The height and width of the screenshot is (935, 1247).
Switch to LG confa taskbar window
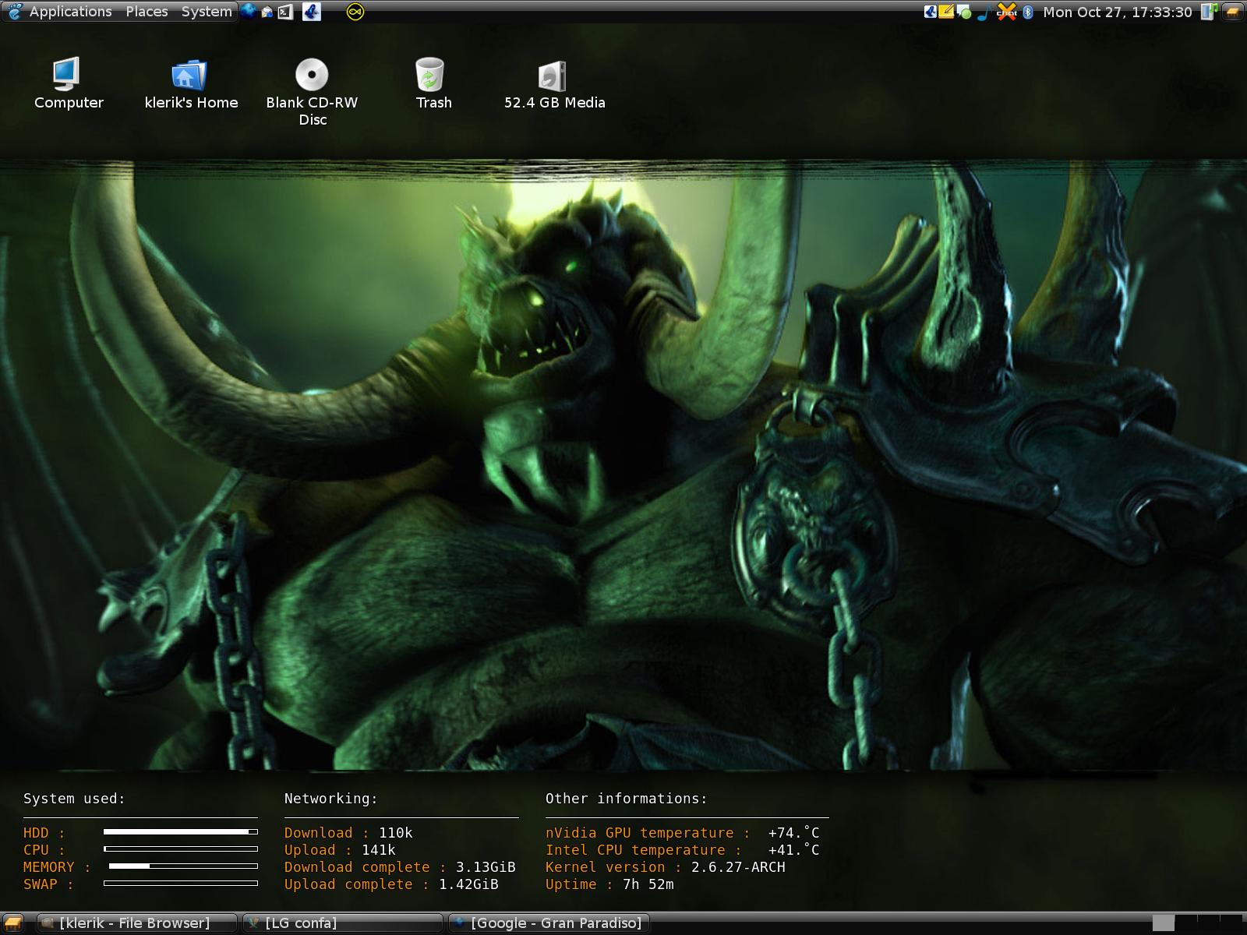[x=342, y=923]
